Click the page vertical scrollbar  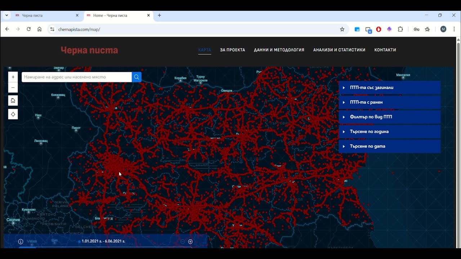pyautogui.click(x=458, y=142)
